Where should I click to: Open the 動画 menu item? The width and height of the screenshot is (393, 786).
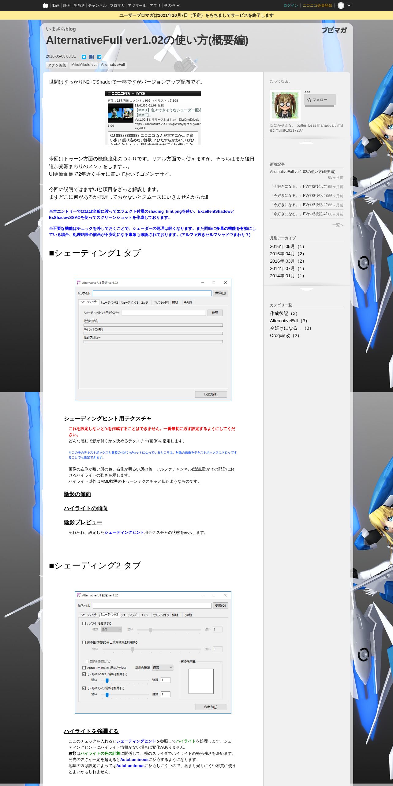point(56,6)
